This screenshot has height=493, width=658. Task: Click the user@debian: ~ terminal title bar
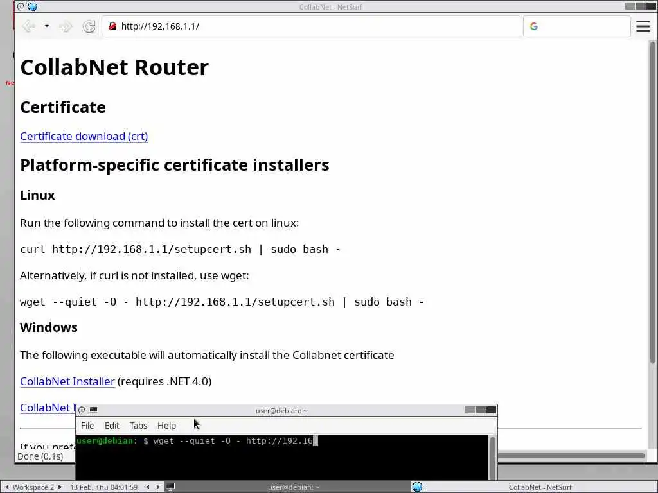click(x=281, y=410)
